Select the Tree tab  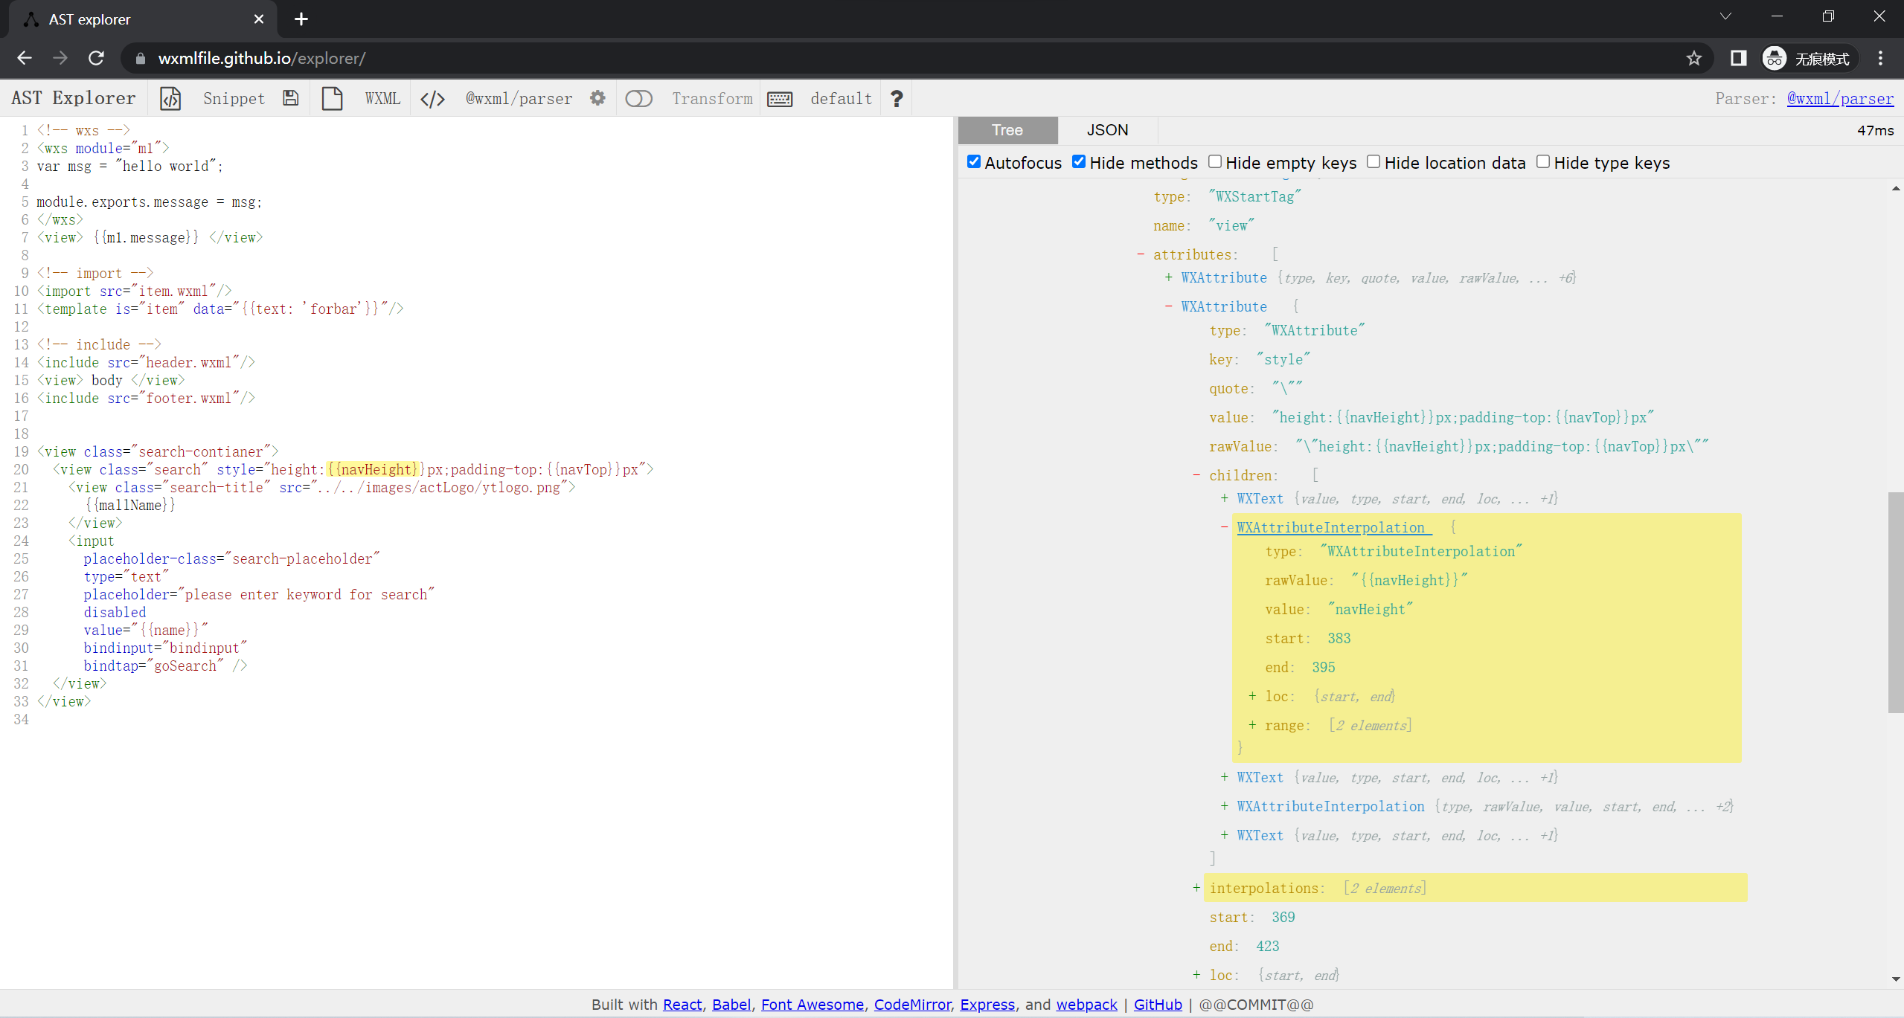pyautogui.click(x=1007, y=130)
